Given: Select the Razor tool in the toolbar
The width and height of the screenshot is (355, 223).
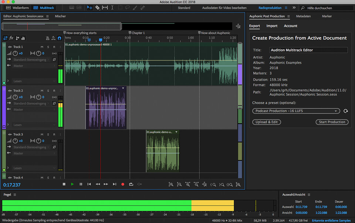Looking at the screenshot, I should (x=98, y=7).
